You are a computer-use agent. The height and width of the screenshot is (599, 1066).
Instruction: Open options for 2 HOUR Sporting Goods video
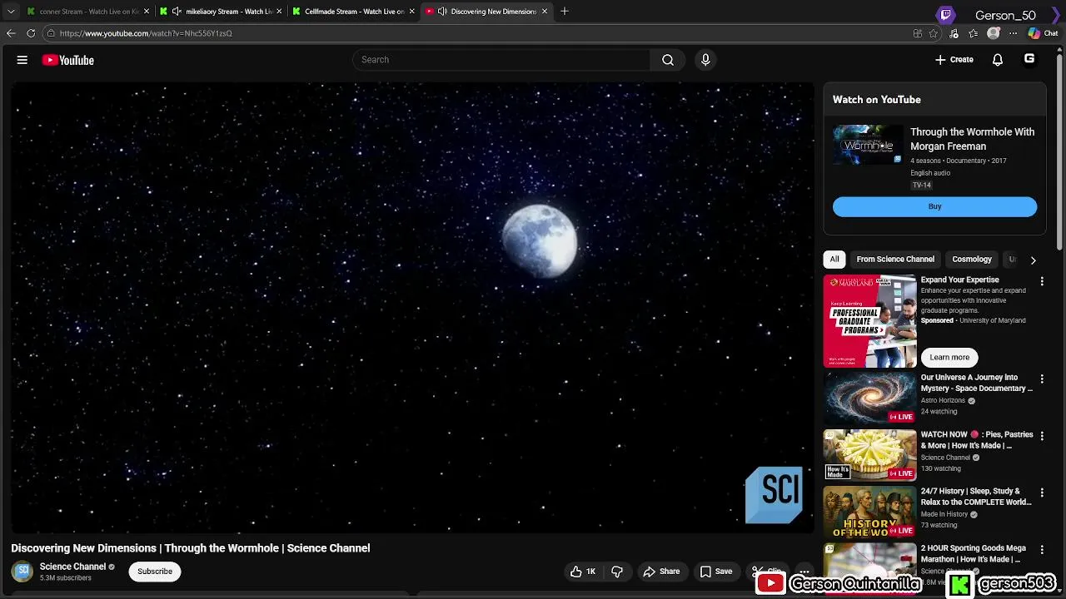point(1042,550)
